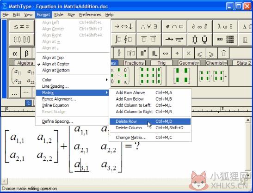
Task: Insert the a11 a12 parenthesis matrix template
Action: (x=23, y=76)
